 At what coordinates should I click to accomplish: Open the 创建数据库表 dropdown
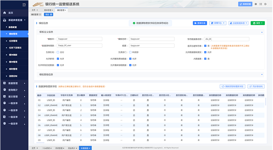click(x=239, y=23)
